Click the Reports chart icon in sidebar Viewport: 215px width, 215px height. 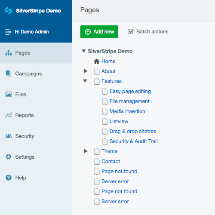pyautogui.click(x=9, y=115)
